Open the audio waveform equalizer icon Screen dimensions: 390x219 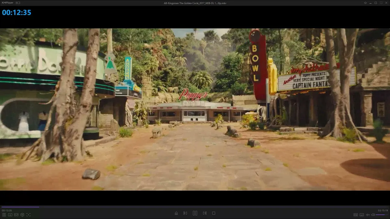(367, 215)
